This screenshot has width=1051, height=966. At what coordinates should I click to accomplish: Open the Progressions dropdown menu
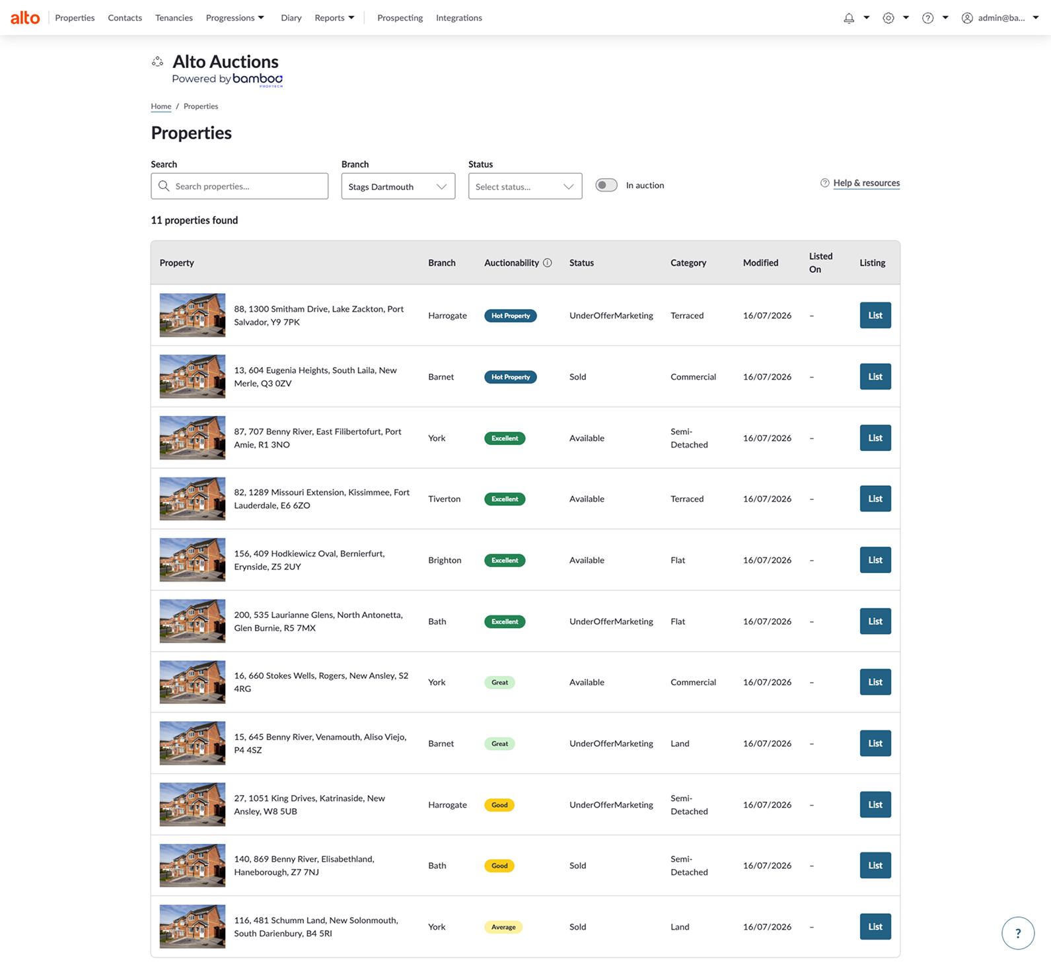click(235, 18)
